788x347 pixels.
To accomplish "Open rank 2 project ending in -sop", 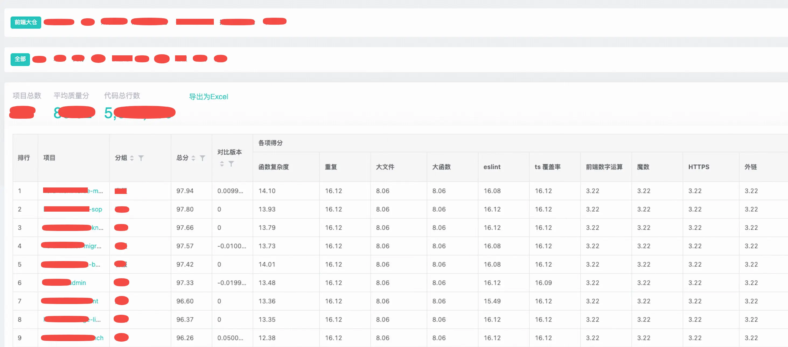I will 96,209.
